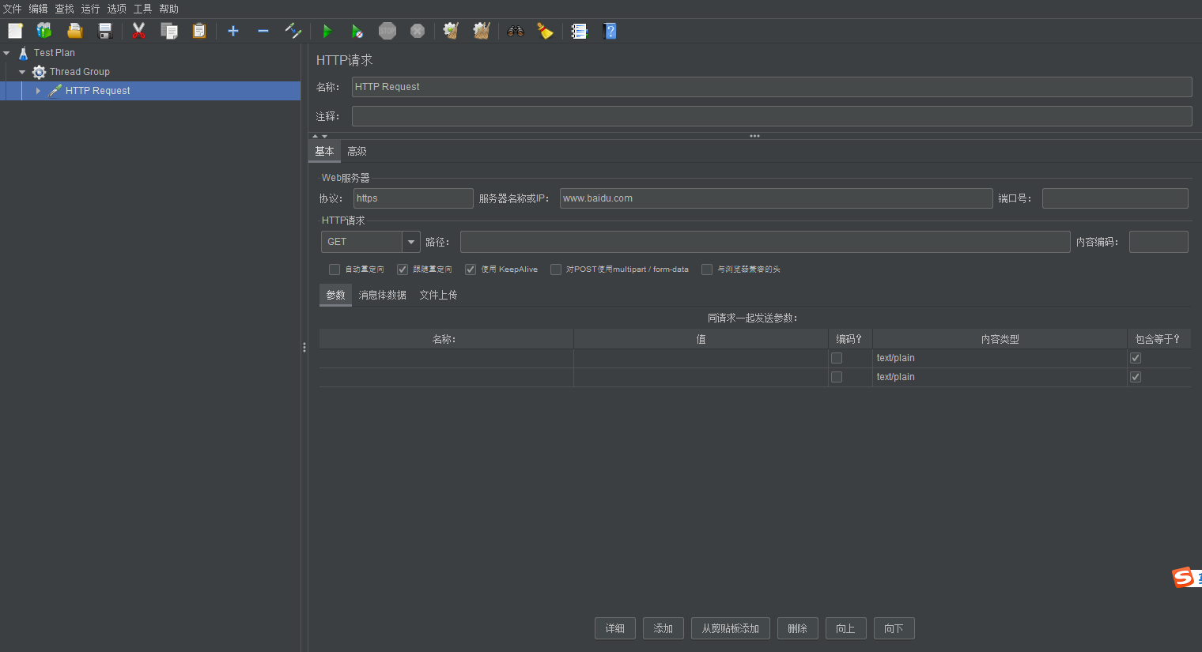Click the 路径 input field
Screen dimensions: 1202x652
pos(765,242)
